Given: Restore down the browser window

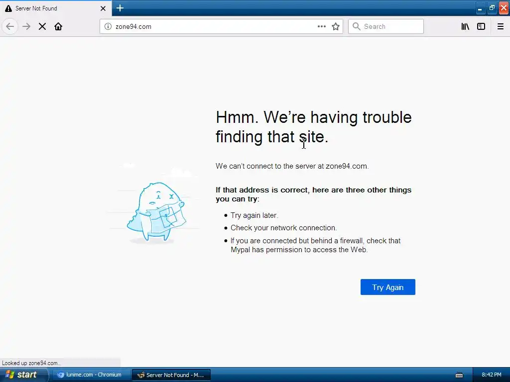Looking at the screenshot, I should pos(492,8).
